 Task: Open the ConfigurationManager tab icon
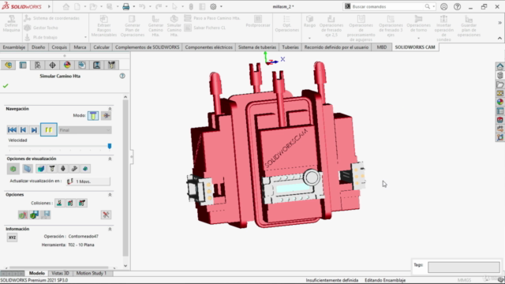37,65
